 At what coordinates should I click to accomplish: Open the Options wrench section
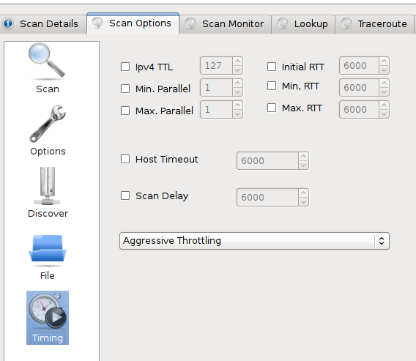pyautogui.click(x=48, y=130)
